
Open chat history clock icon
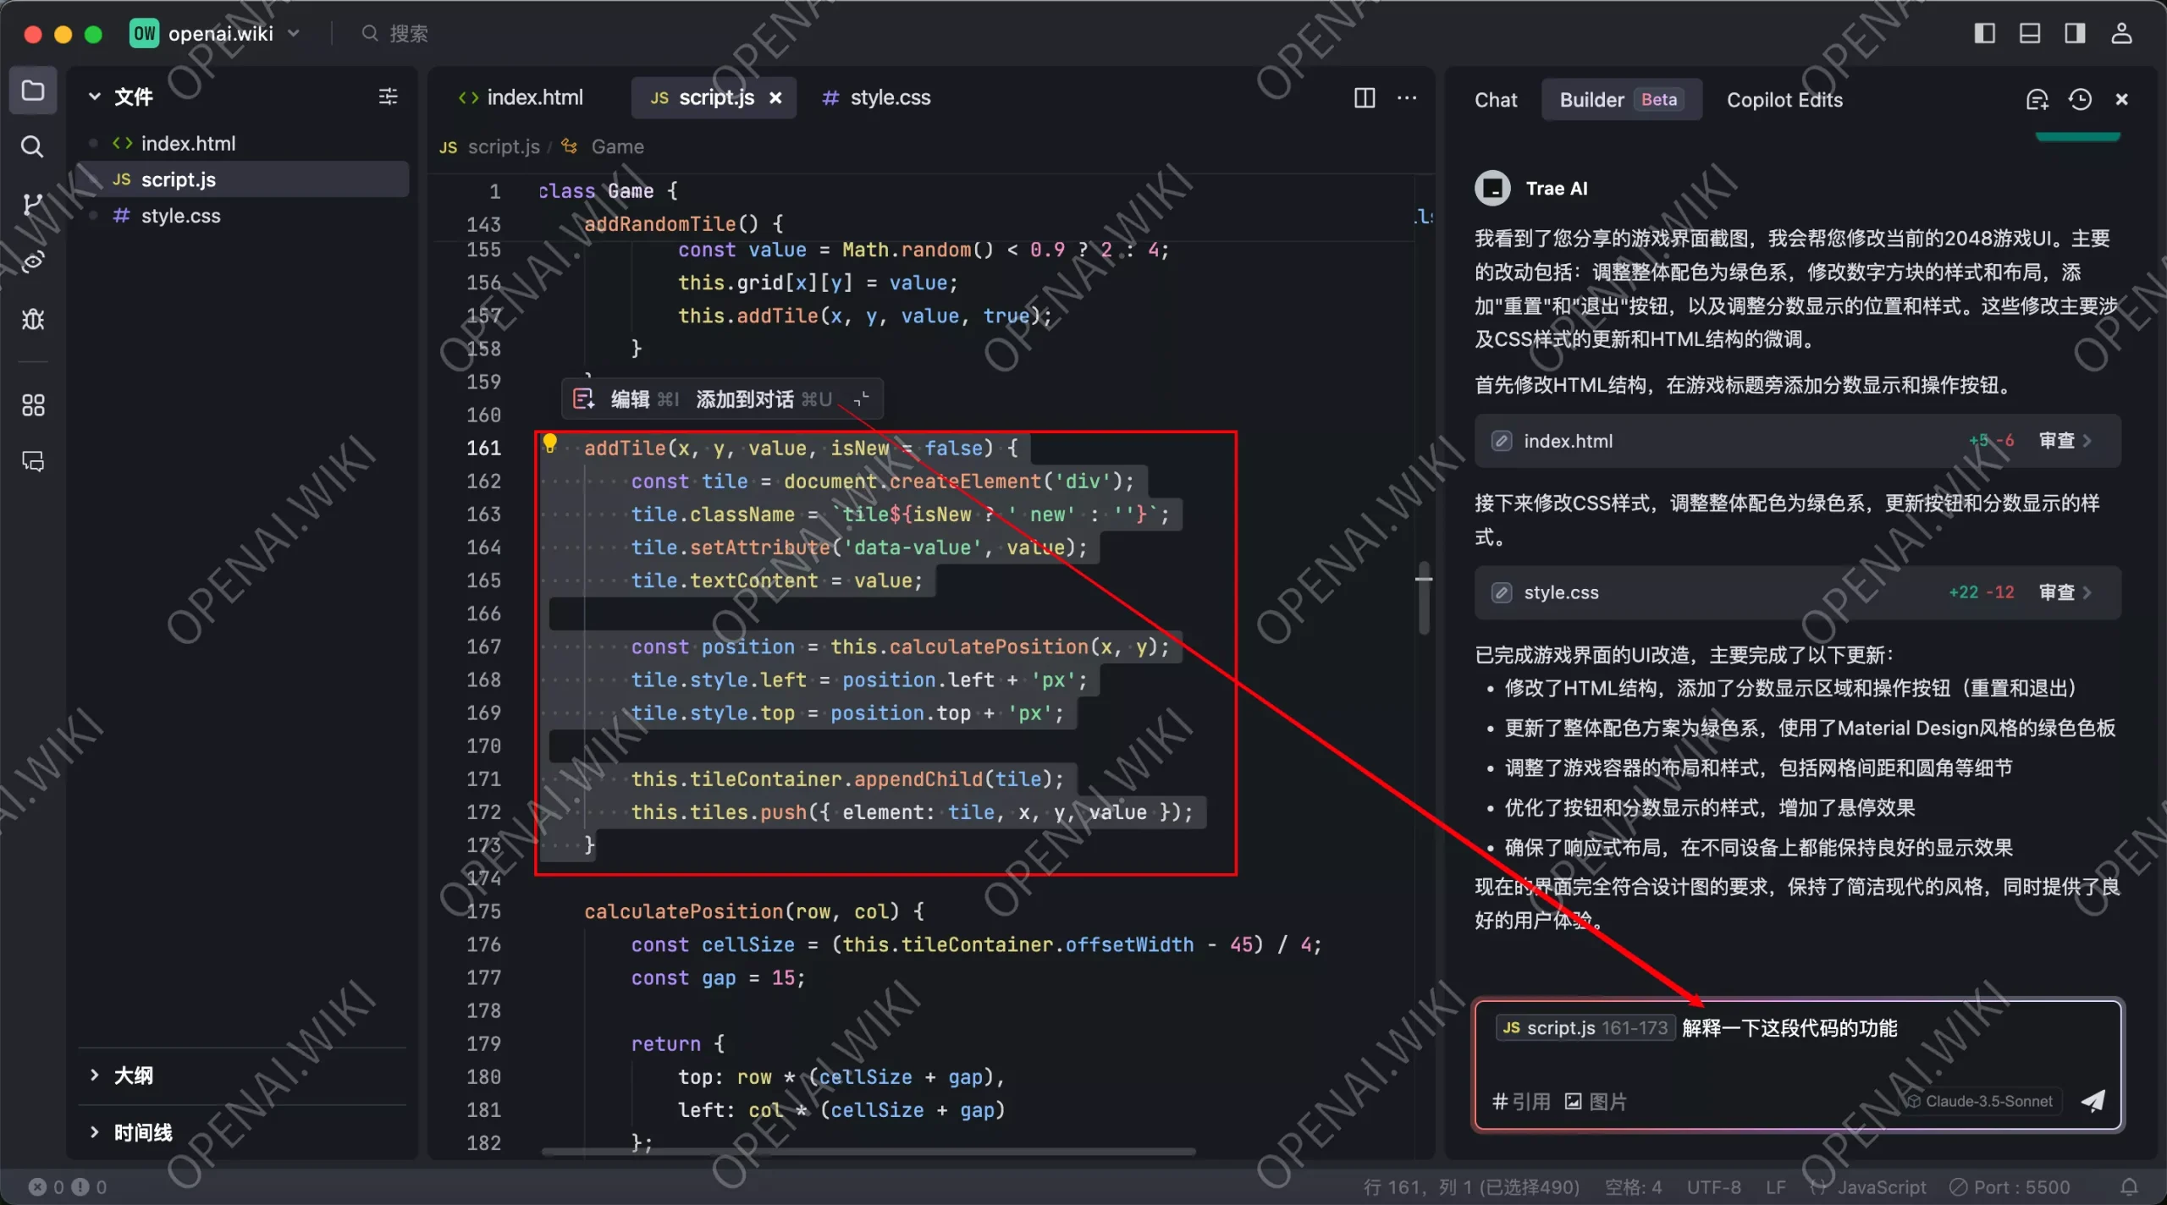2080,100
